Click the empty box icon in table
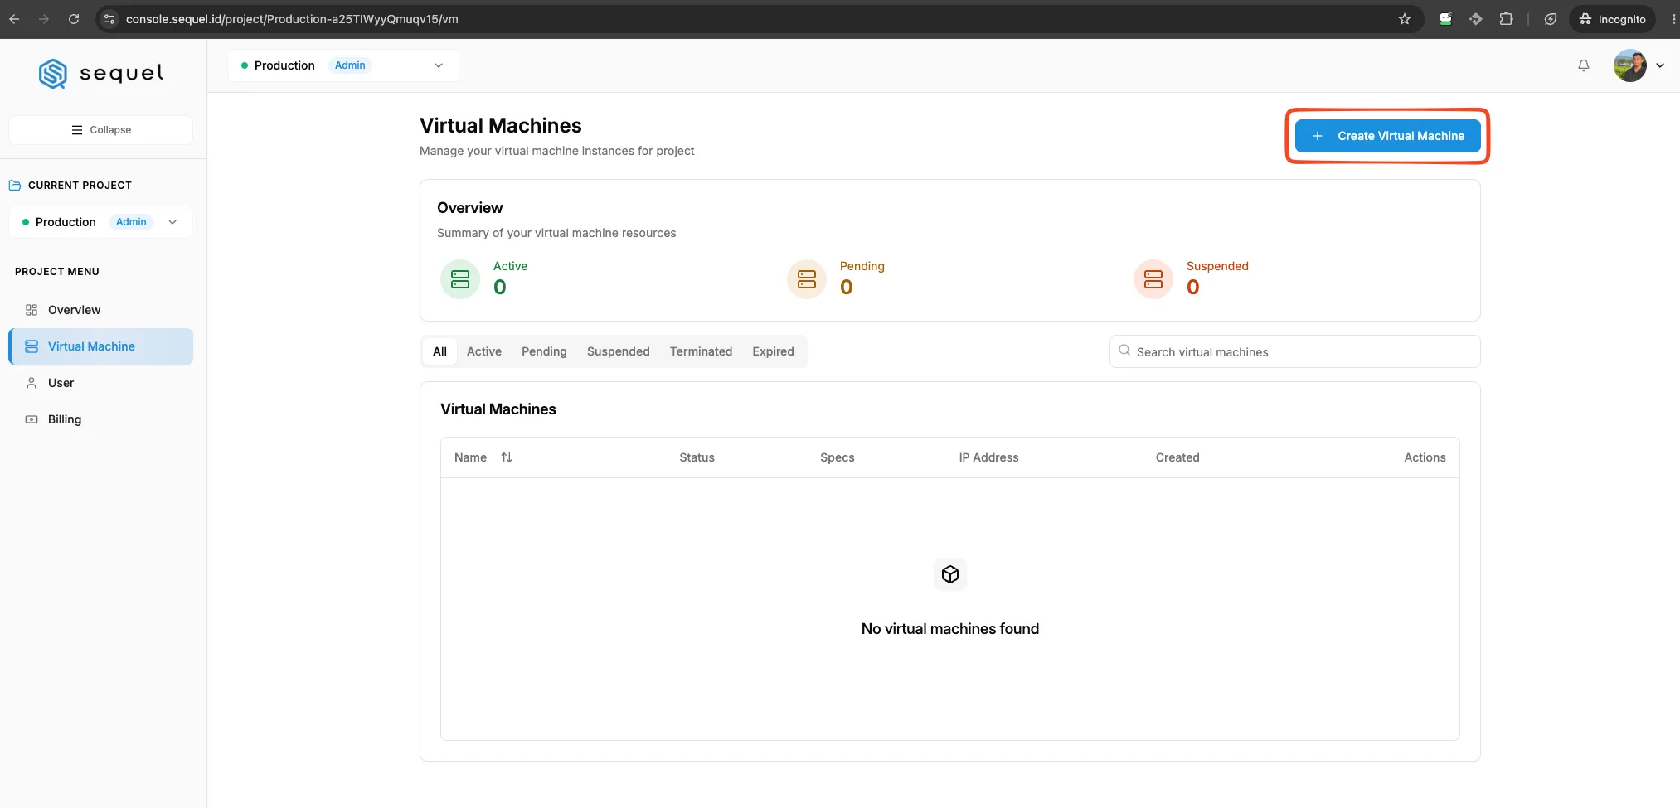Screen dimensions: 1680x808 coord(950,574)
